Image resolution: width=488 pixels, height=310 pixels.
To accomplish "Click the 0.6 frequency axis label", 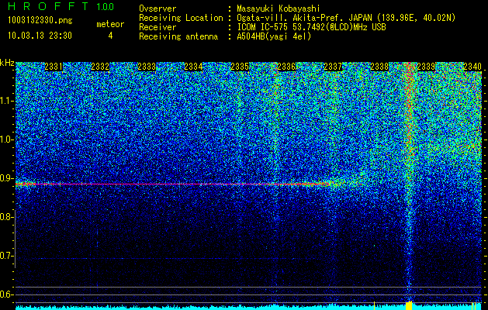I will pyautogui.click(x=6, y=294).
